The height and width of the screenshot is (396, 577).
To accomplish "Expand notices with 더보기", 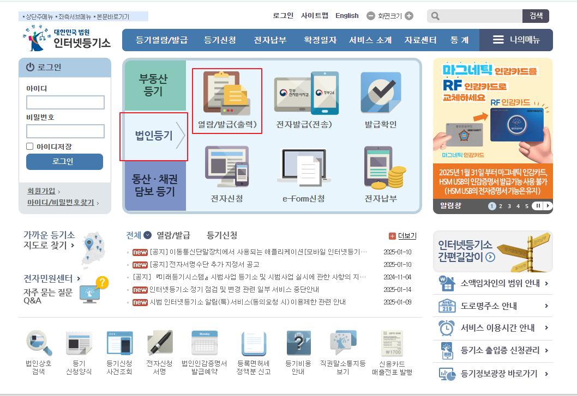I will pyautogui.click(x=402, y=236).
